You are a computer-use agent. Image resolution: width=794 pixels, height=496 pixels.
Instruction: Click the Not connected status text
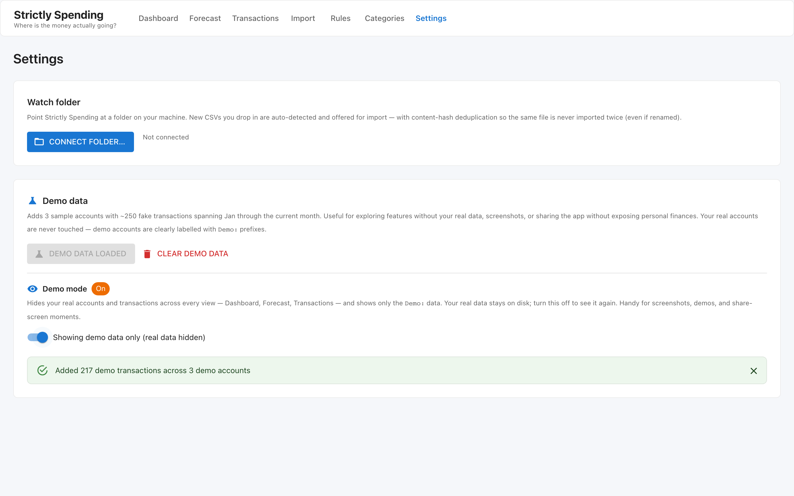166,137
